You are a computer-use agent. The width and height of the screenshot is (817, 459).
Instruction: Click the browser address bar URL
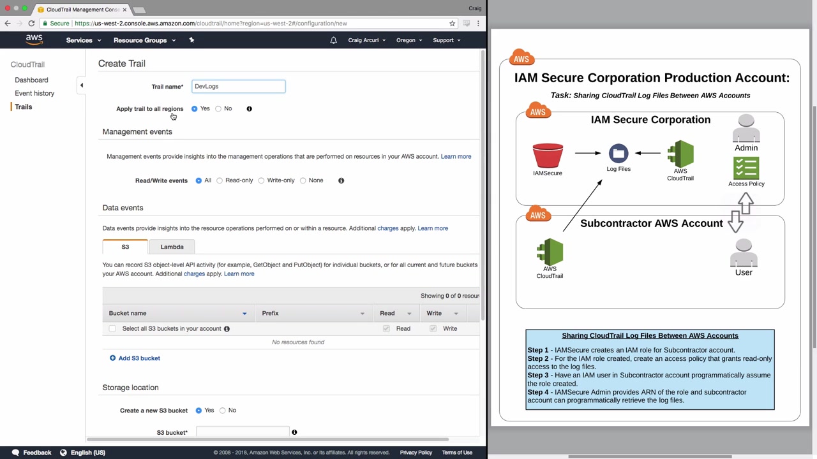click(x=211, y=24)
